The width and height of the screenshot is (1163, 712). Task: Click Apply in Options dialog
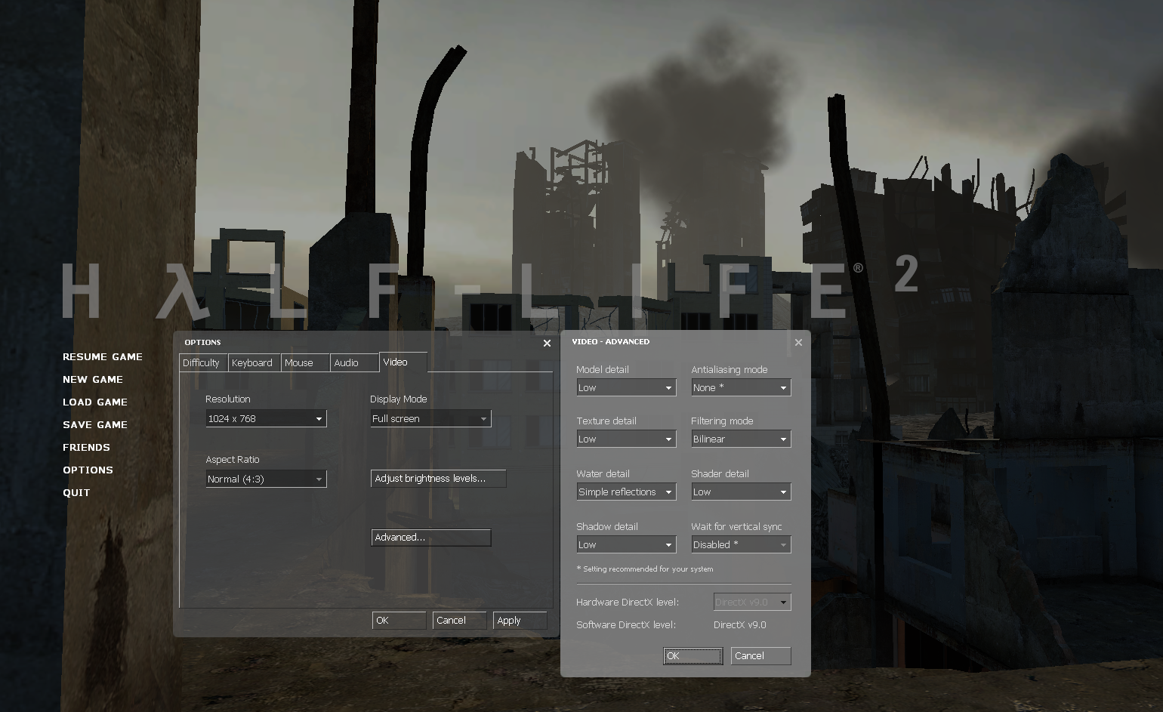pos(520,620)
